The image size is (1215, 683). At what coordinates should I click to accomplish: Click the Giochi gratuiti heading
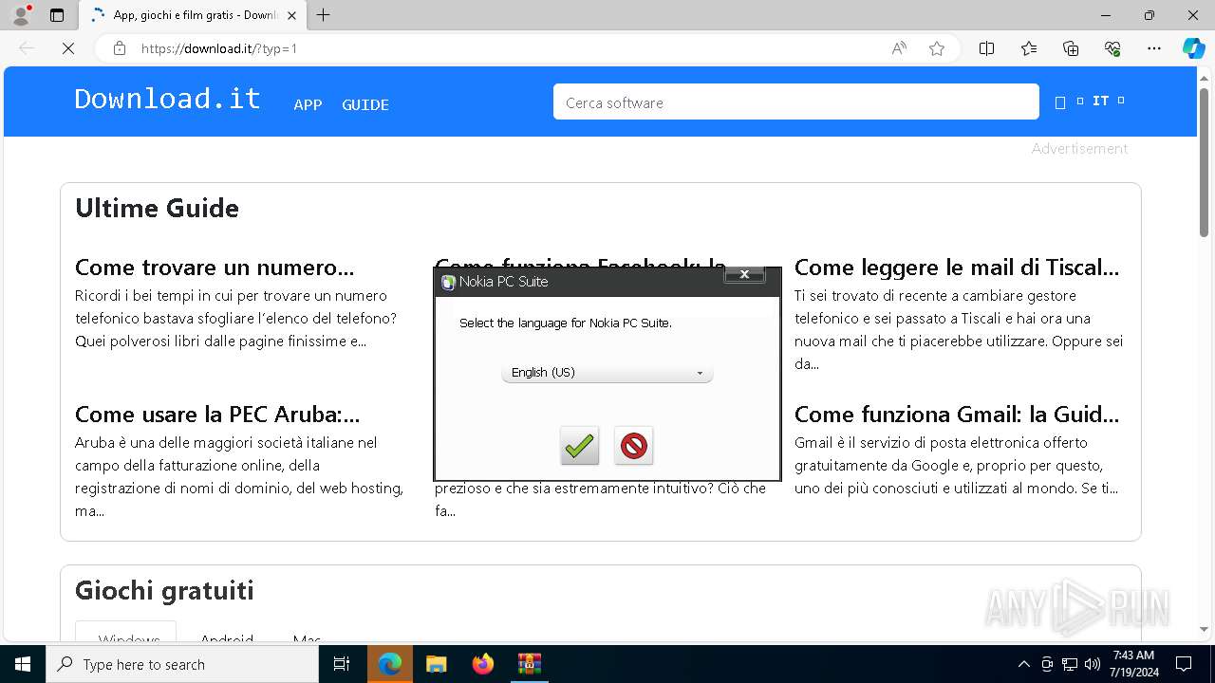click(x=164, y=590)
